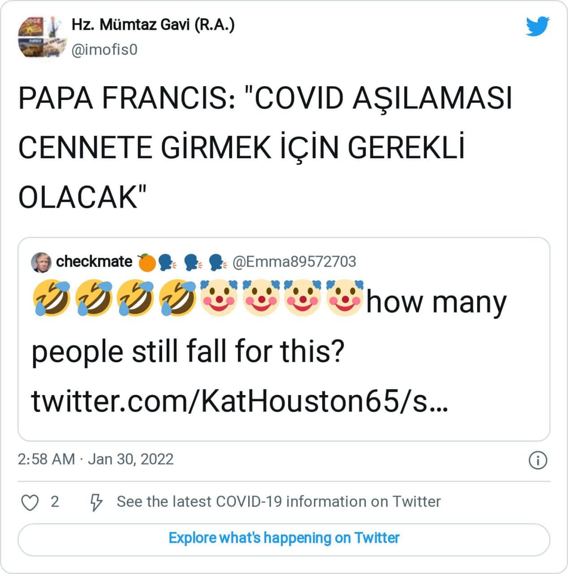
Task: Open the Hz. Mümtaz Gavi (R.A.) display name
Action: (153, 25)
